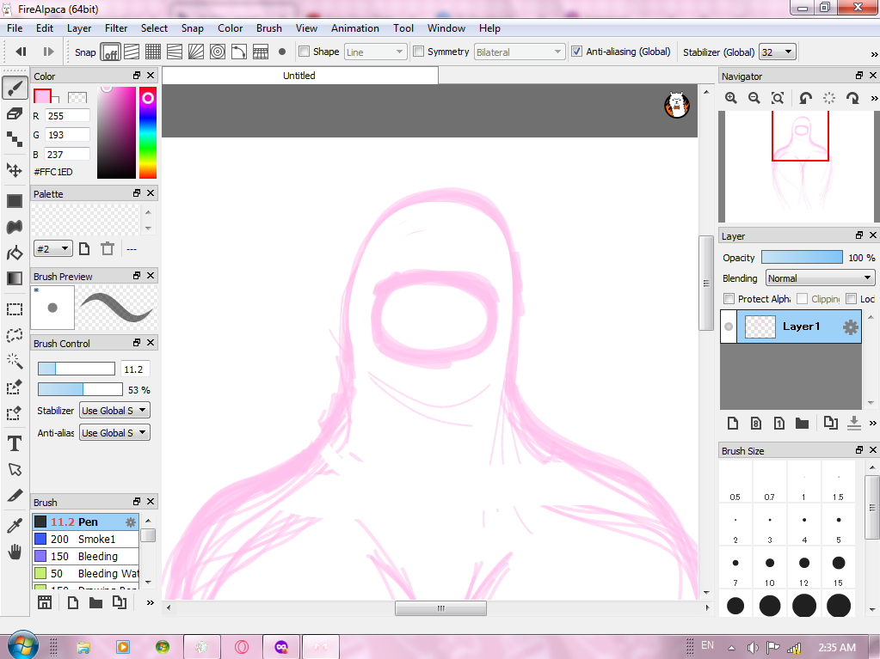Select the Eraser tool

pyautogui.click(x=15, y=113)
